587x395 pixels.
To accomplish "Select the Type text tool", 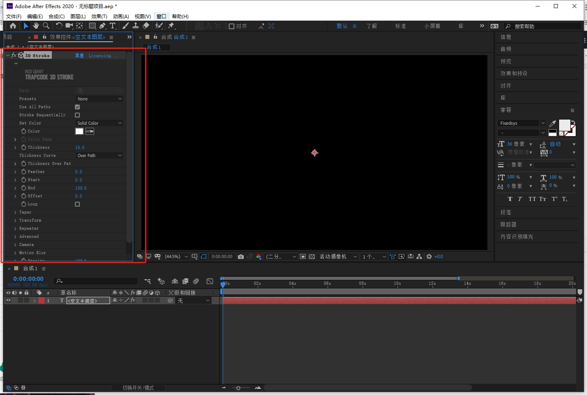I will tap(113, 26).
